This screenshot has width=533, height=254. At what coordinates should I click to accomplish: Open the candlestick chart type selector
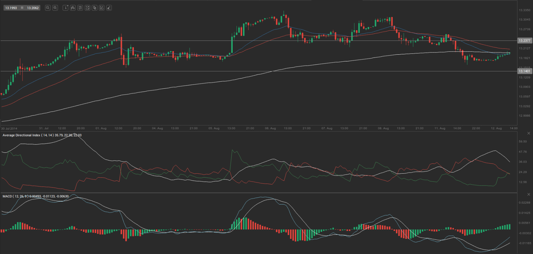tap(73, 8)
